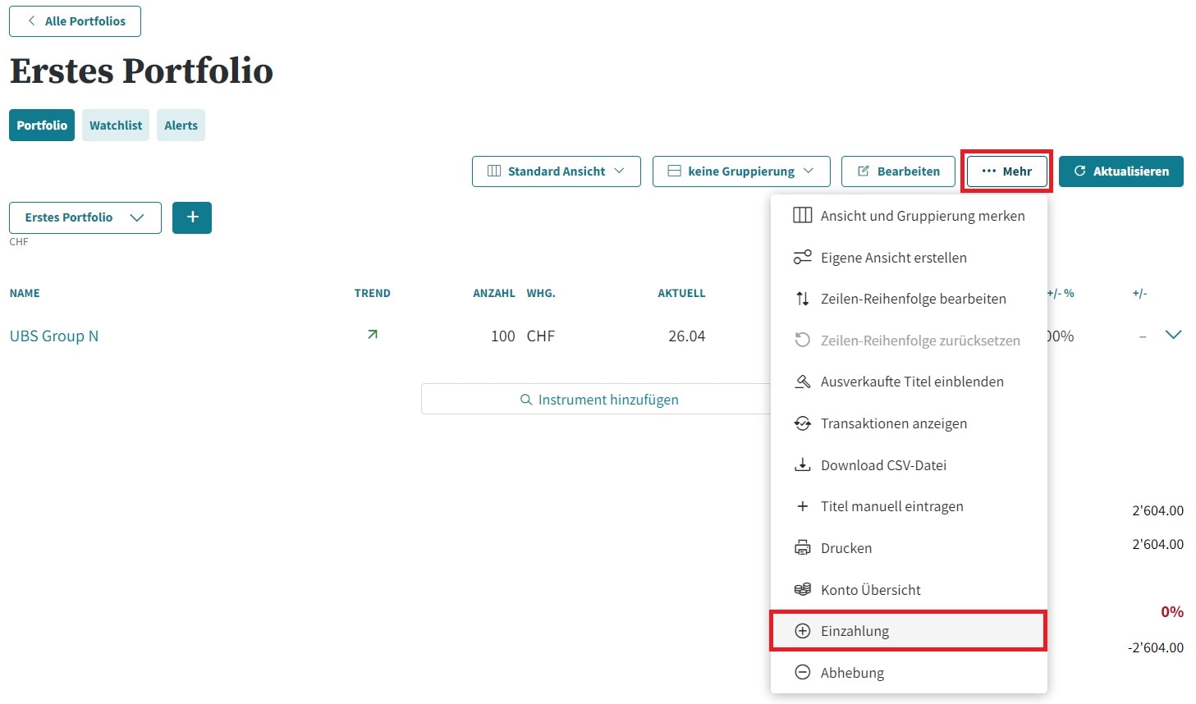
Task: Switch to the Alerts tab
Action: (181, 126)
